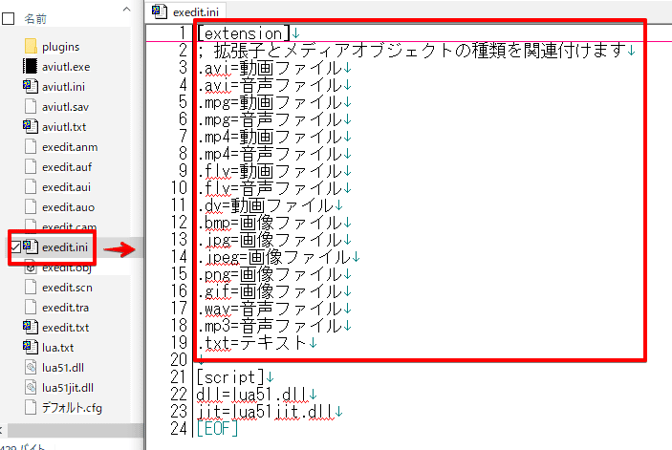672x450 pixels.
Task: Click the lua.txt file icon
Action: pyautogui.click(x=30, y=347)
